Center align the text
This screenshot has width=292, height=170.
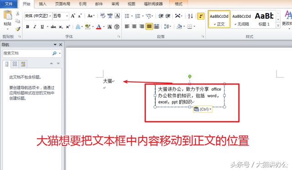point(135,26)
